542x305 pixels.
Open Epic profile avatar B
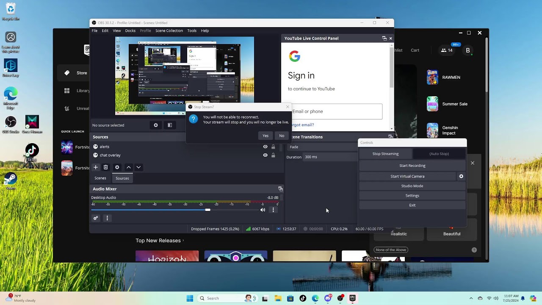pyautogui.click(x=468, y=50)
